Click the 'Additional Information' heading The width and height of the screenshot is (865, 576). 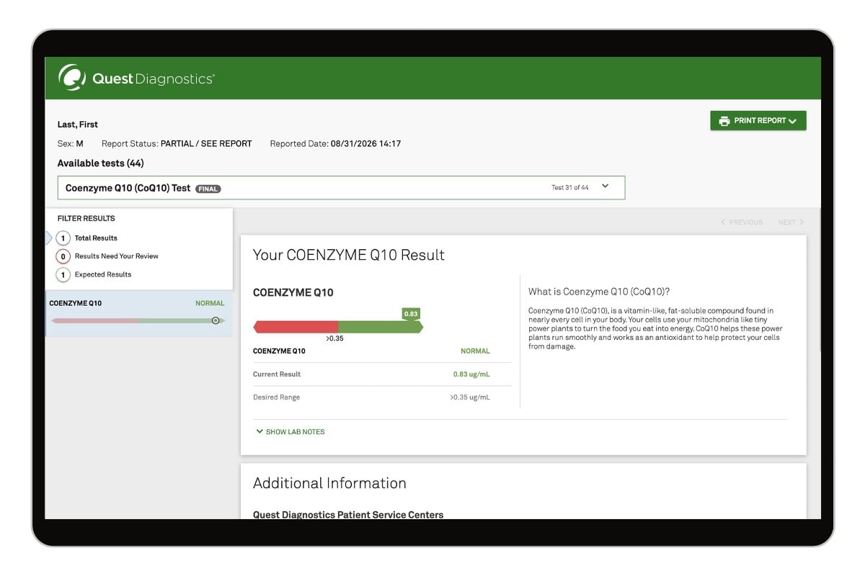pos(329,483)
